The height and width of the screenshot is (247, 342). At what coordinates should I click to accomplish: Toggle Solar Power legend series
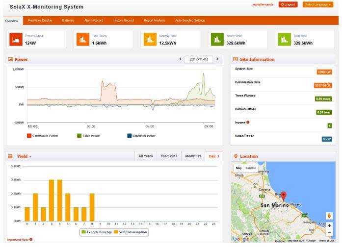(88, 136)
